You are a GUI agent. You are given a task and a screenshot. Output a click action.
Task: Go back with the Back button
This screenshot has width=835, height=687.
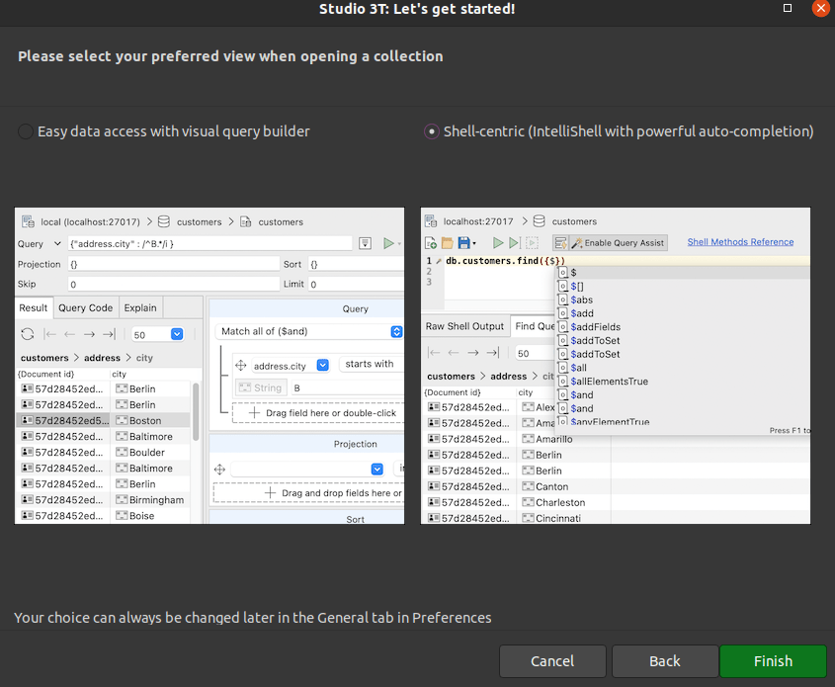pyautogui.click(x=665, y=661)
